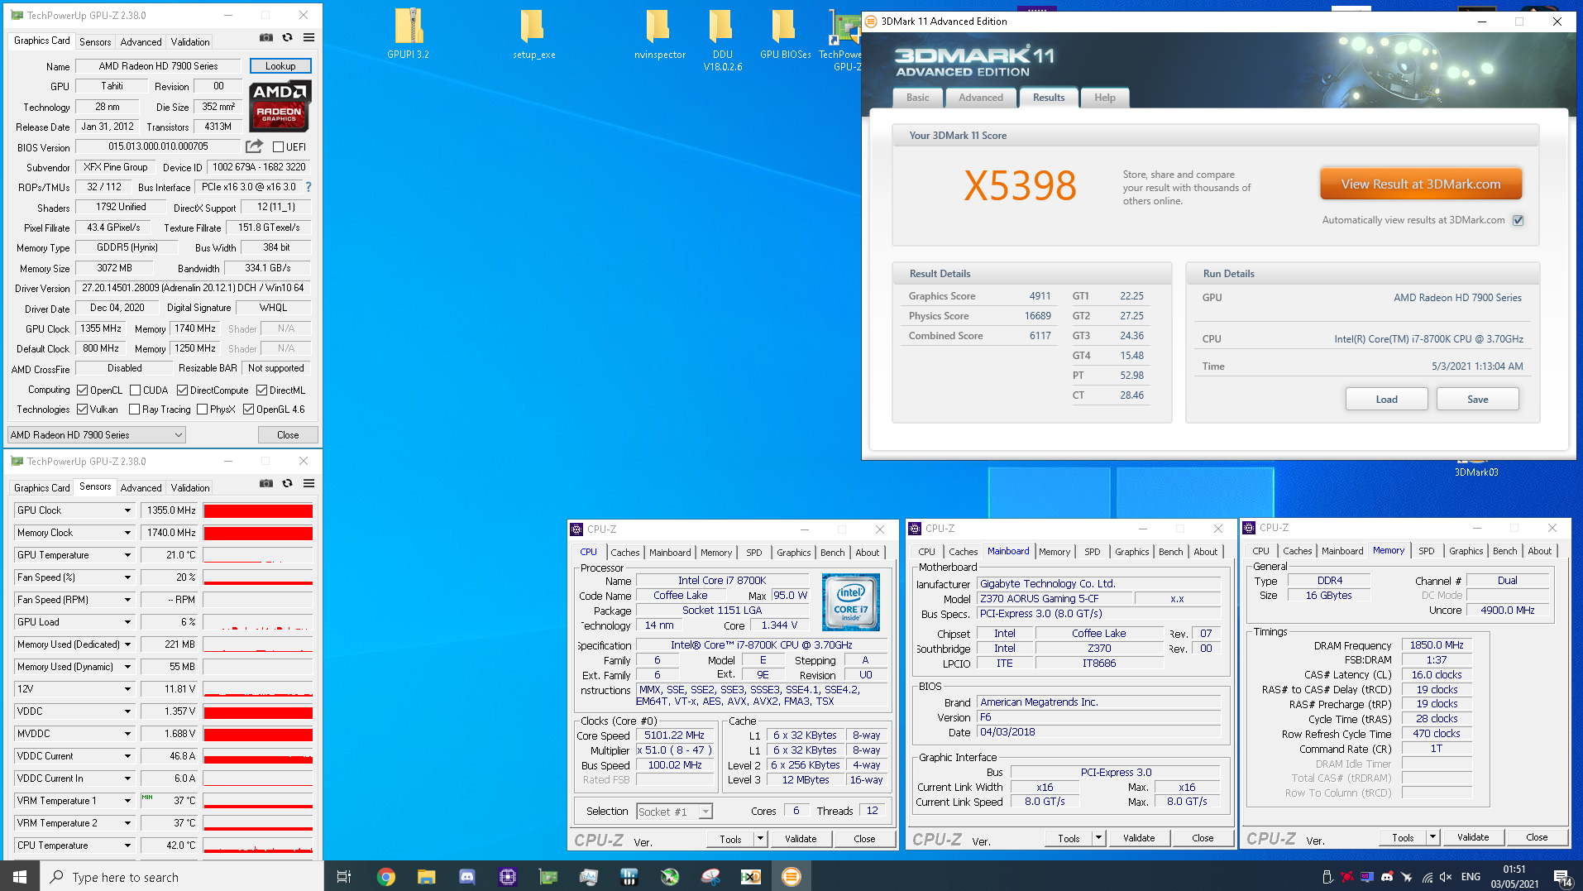Switch to the SPD tab in CPU-Z Memory window
The height and width of the screenshot is (891, 1583).
click(x=1427, y=551)
